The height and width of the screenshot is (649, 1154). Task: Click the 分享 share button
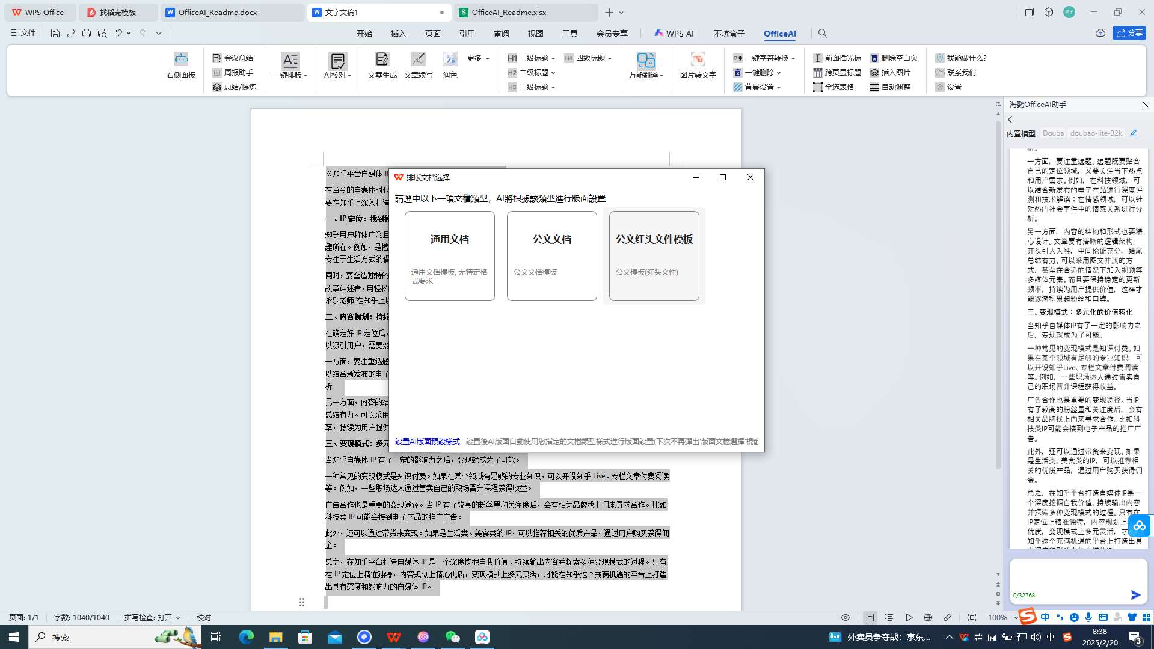[1129, 33]
